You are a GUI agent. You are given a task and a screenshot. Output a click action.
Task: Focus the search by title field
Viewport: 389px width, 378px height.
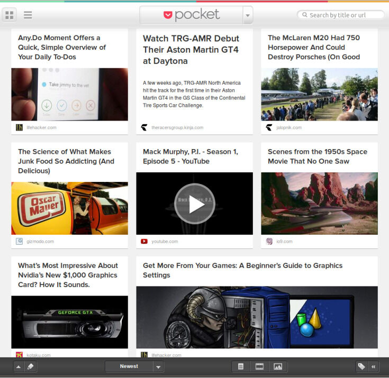click(x=341, y=15)
